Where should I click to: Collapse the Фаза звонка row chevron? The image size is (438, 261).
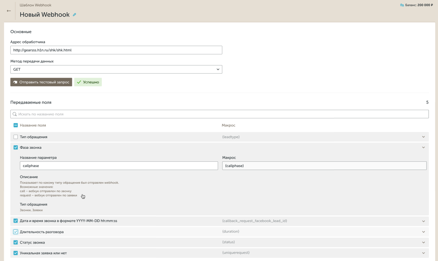424,147
